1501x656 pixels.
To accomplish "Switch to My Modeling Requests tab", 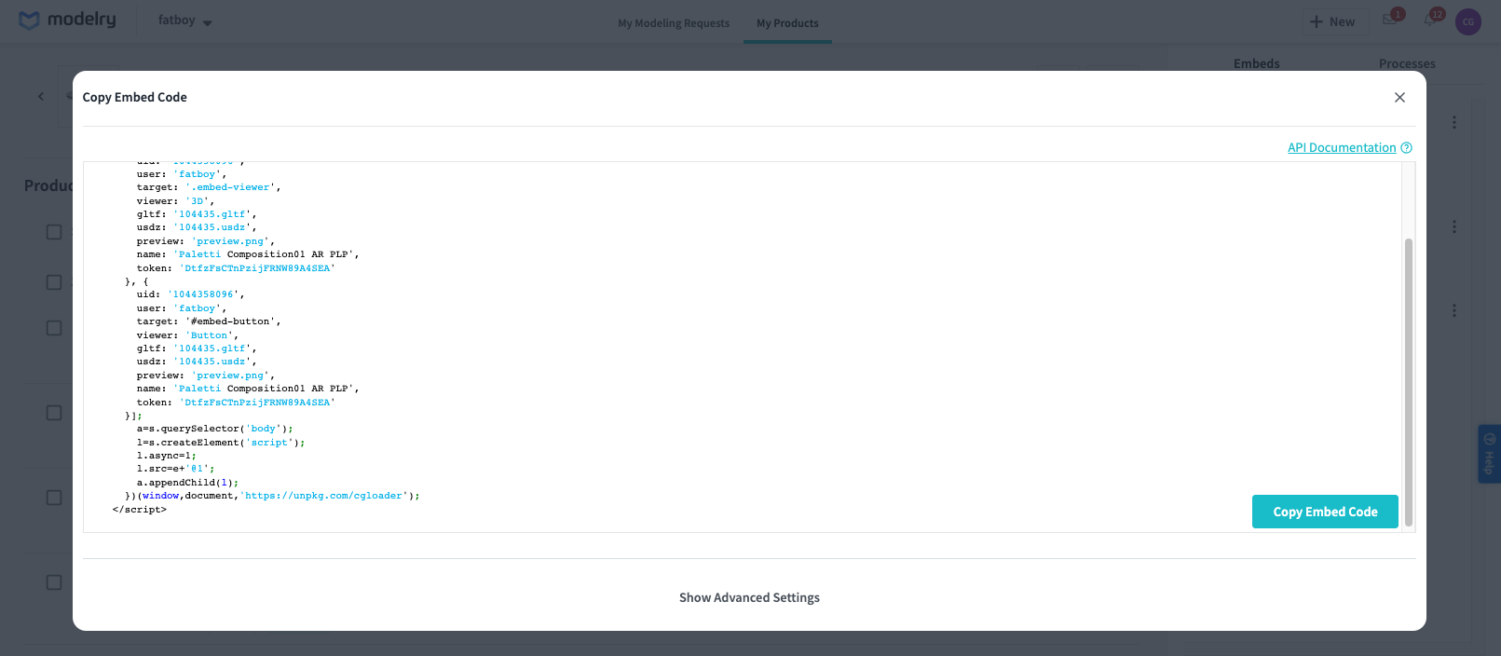I will point(674,23).
